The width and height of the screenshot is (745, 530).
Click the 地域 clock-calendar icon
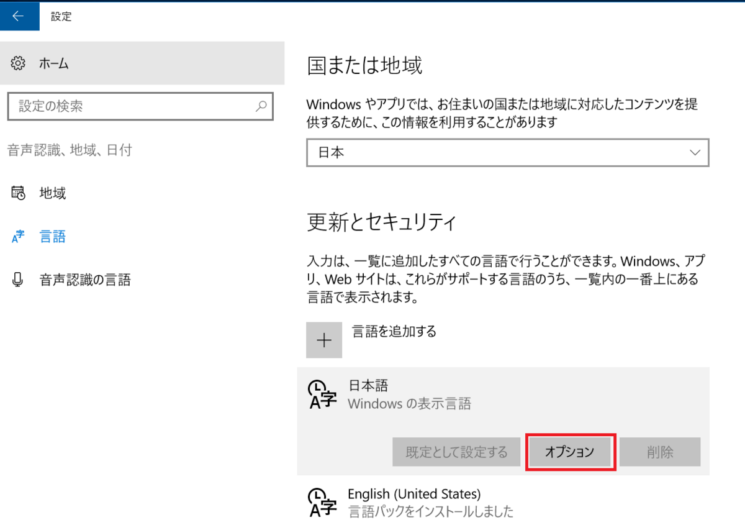coord(19,193)
